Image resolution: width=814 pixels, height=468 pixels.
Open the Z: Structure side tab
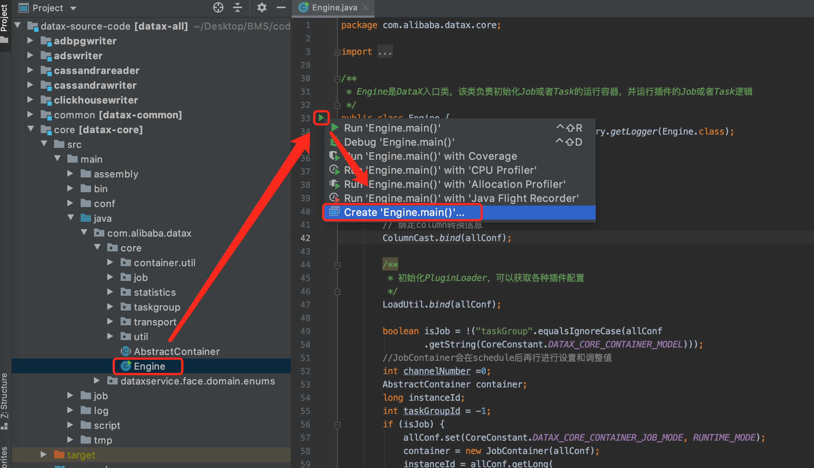4,401
